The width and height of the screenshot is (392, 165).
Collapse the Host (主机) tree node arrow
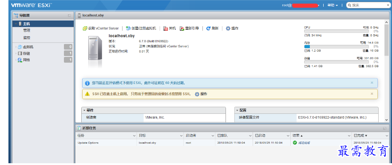point(16,24)
